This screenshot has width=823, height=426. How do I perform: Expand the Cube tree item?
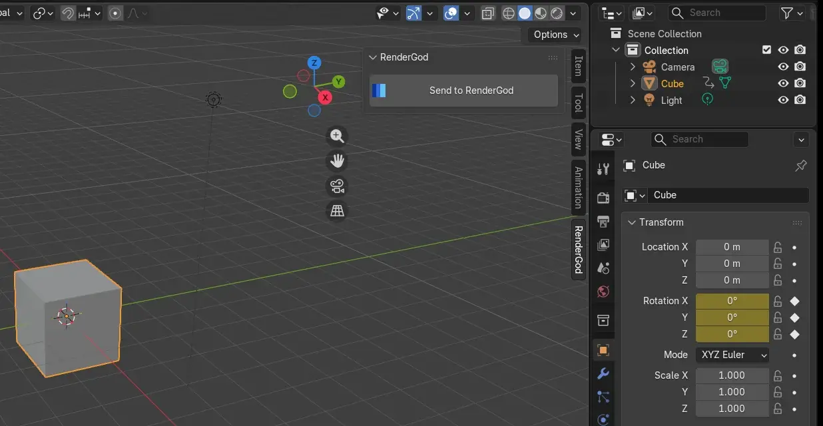[633, 84]
